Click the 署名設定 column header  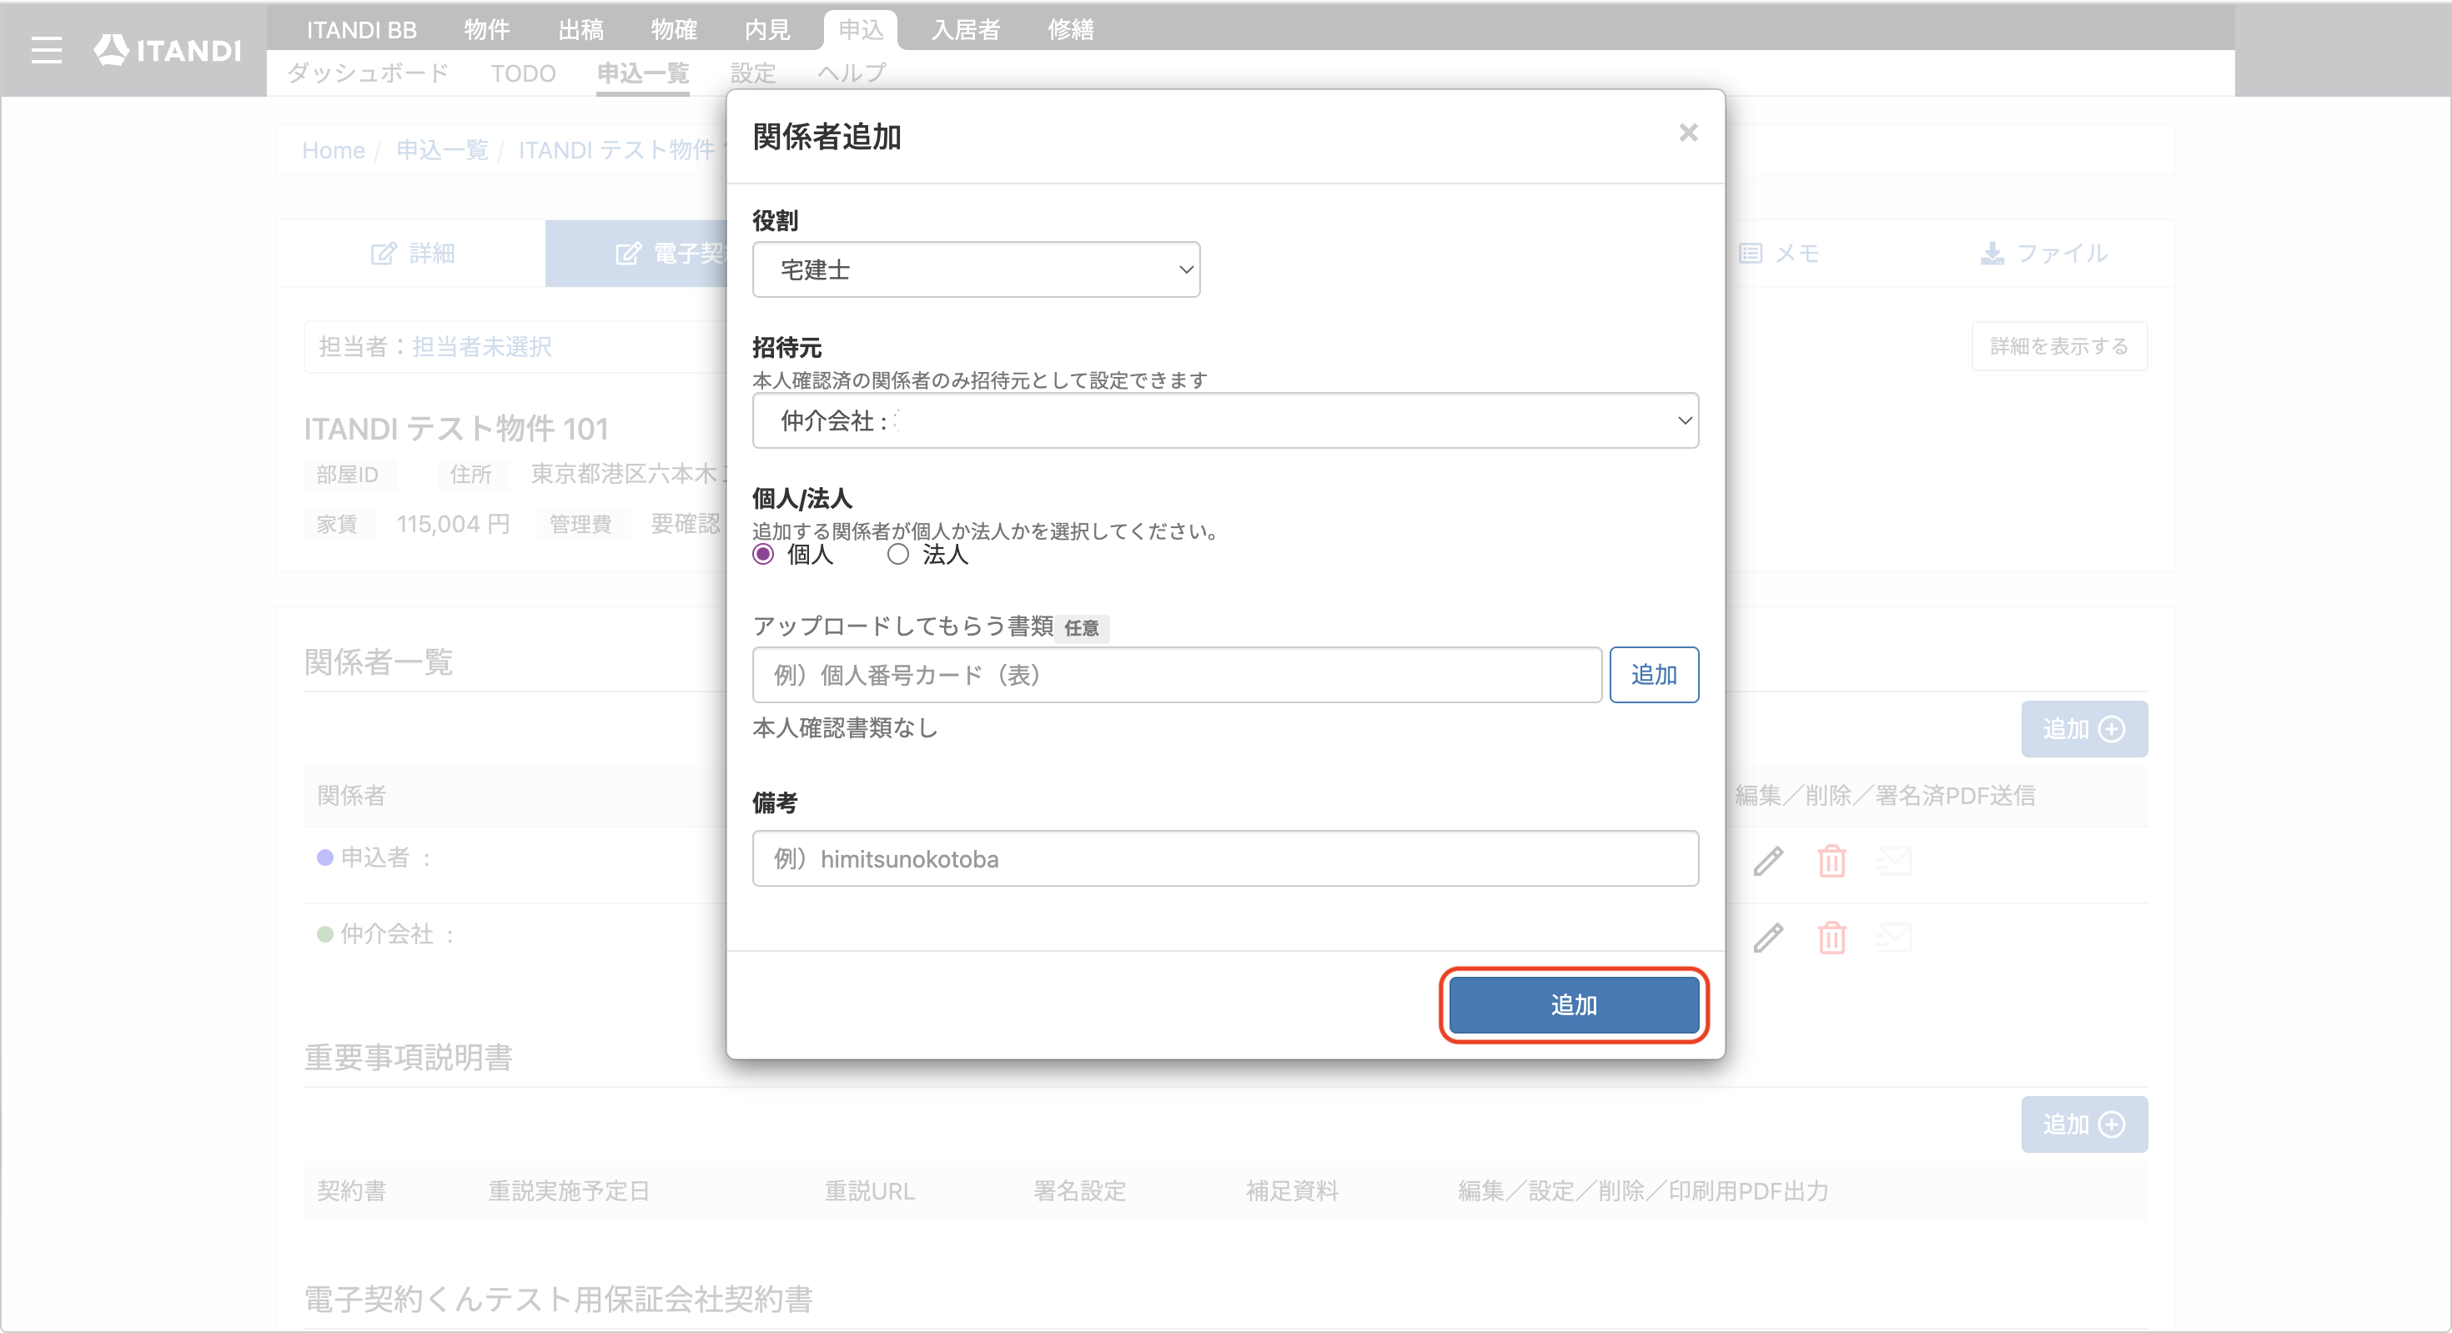pos(1079,1190)
